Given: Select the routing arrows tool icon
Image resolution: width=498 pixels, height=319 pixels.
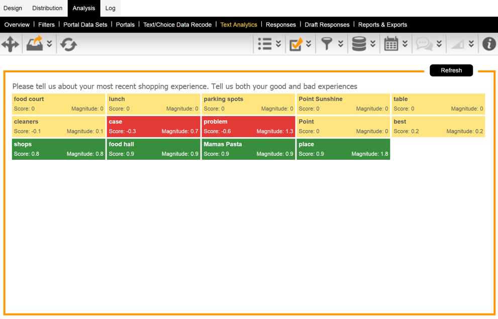Looking at the screenshot, I should [x=10, y=44].
